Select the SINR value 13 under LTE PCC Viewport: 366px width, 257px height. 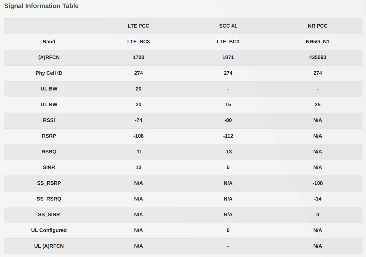pos(138,167)
